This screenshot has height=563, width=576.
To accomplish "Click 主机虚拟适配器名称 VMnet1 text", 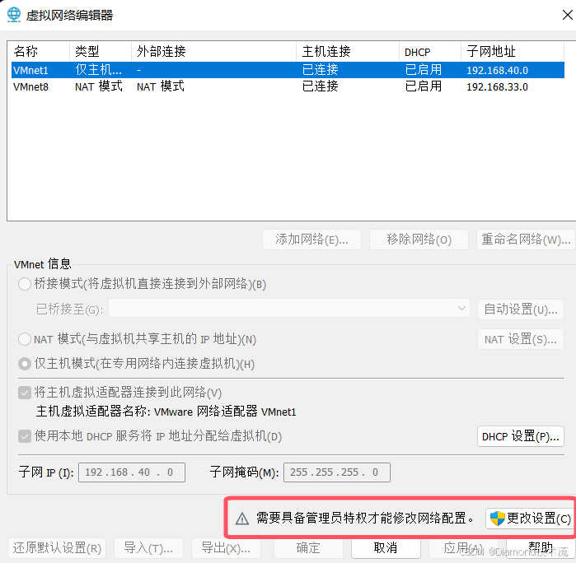I will pos(166,412).
